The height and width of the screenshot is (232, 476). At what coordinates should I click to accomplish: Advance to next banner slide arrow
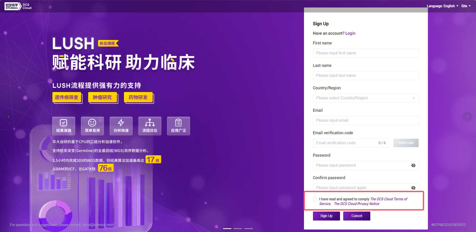click(x=467, y=116)
